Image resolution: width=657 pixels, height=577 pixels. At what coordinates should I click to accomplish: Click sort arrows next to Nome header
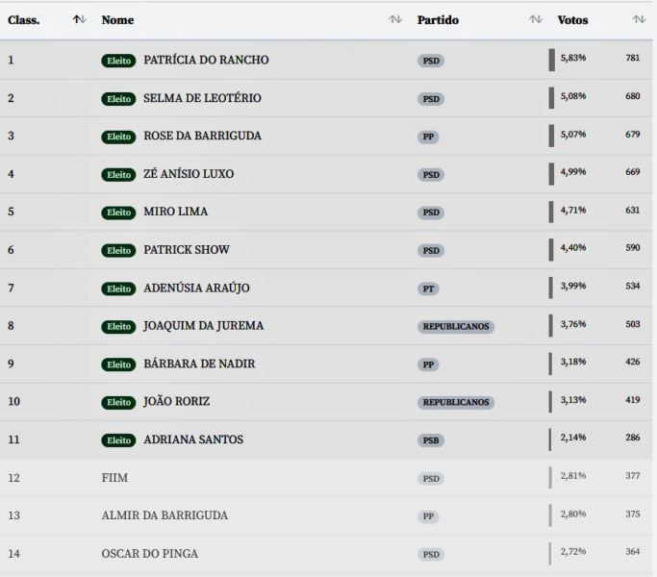395,20
